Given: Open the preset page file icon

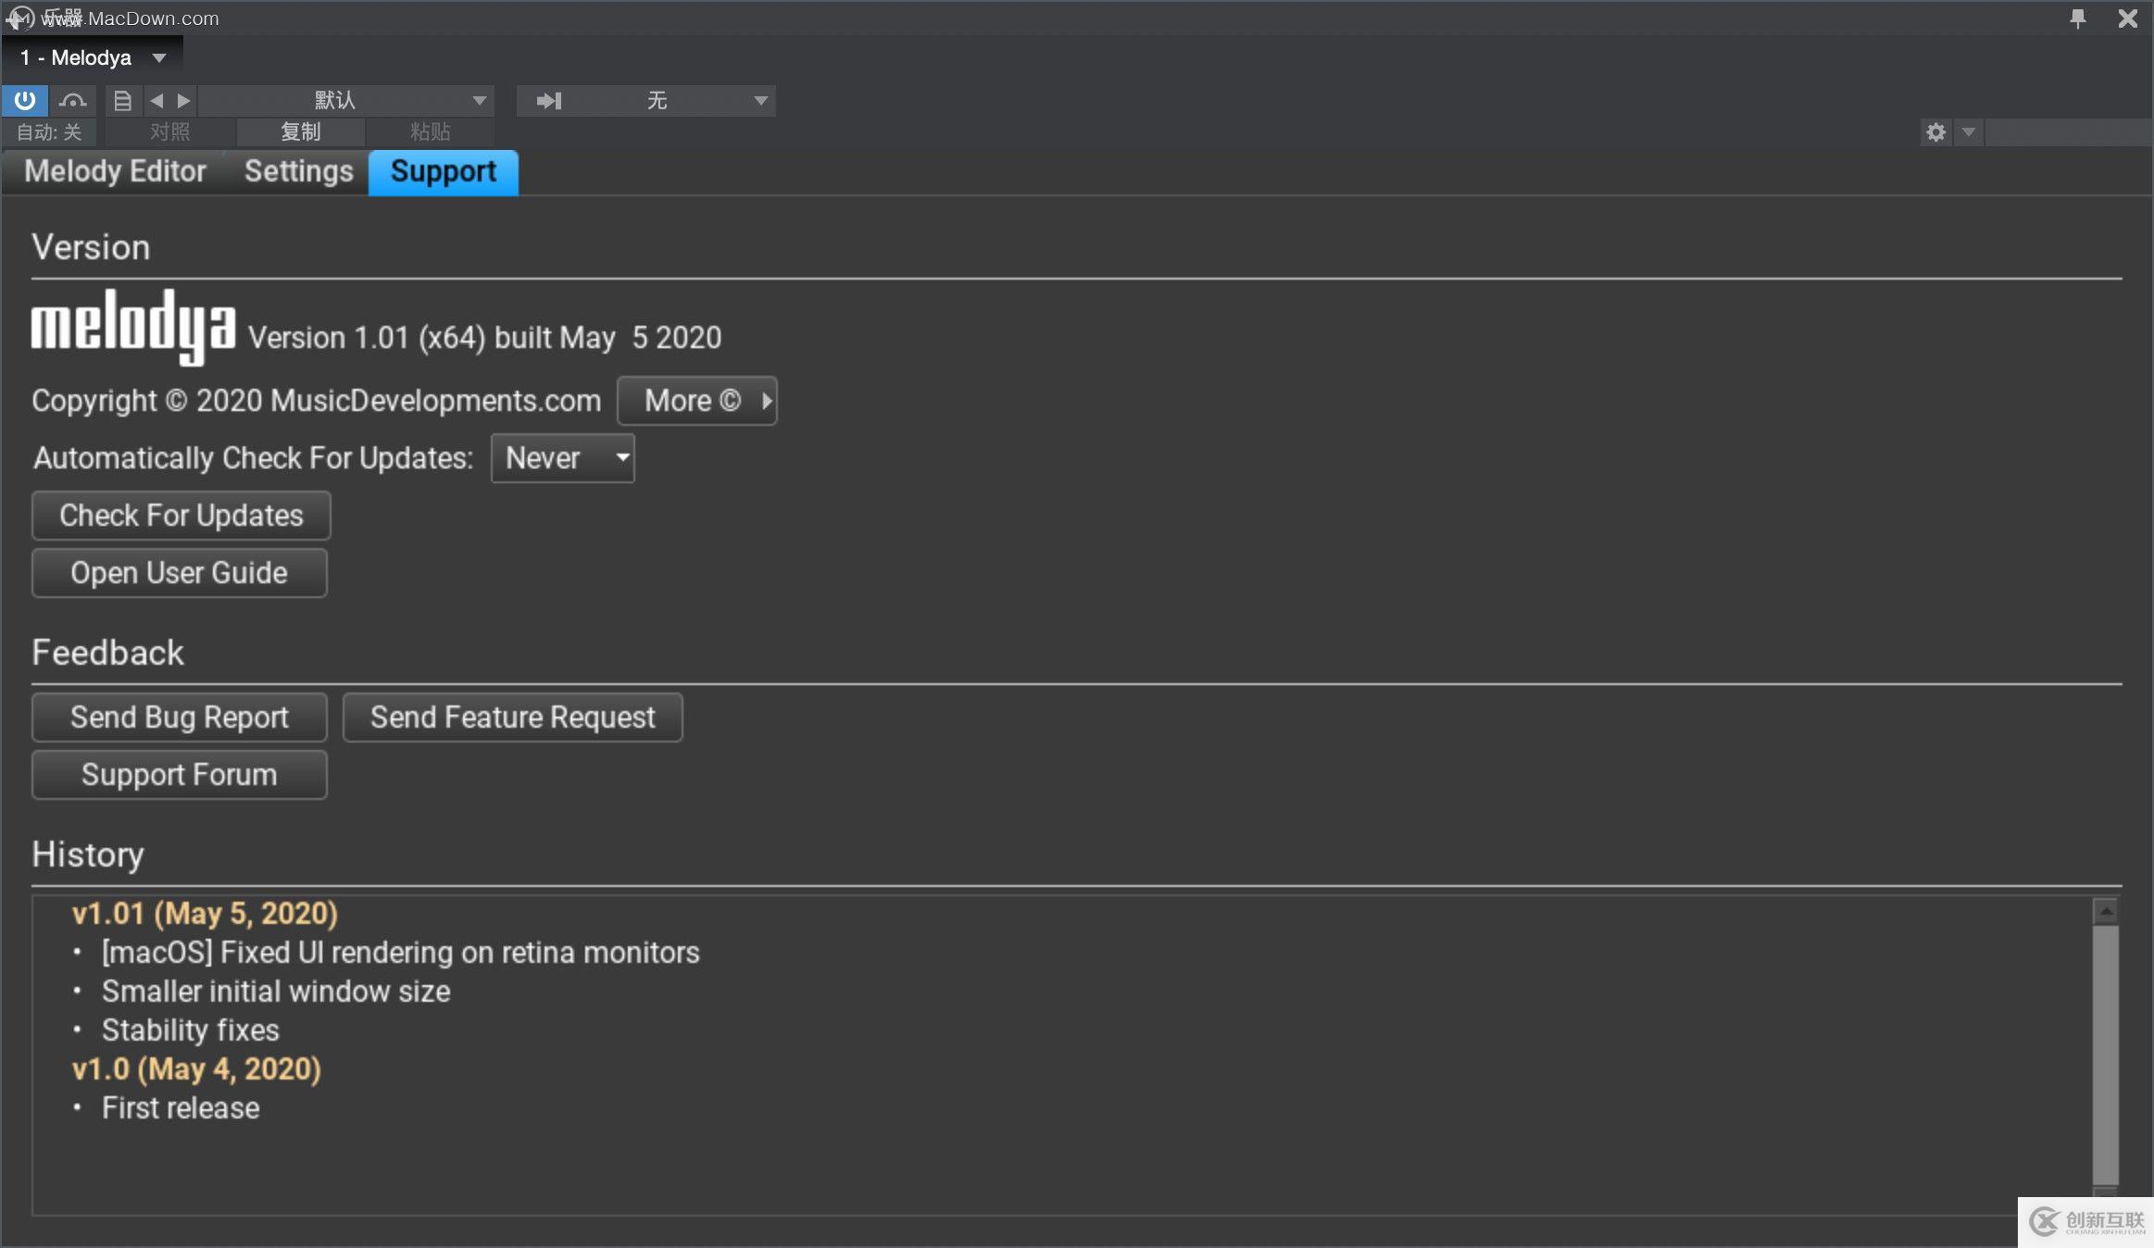Looking at the screenshot, I should click(122, 100).
